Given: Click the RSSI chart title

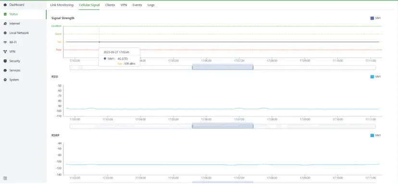Looking at the screenshot, I should 55,77.
